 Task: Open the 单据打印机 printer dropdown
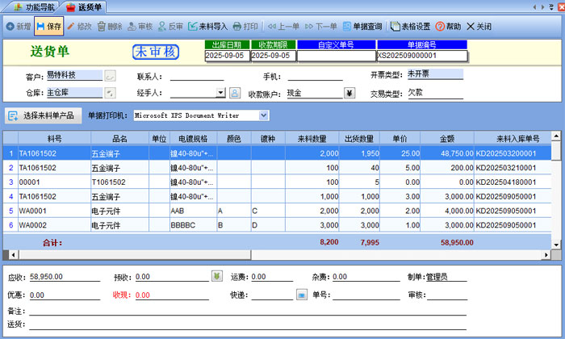click(264, 115)
